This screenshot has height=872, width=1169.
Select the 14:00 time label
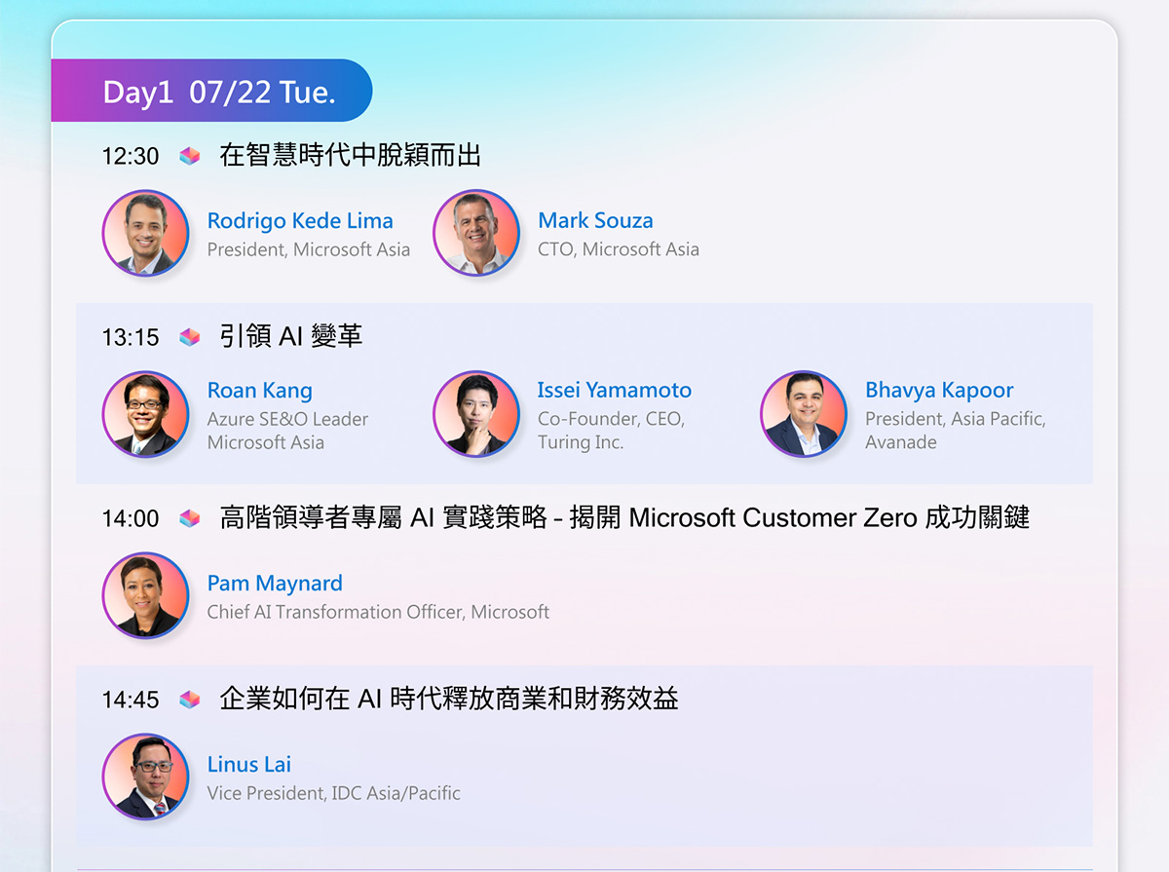pos(131,518)
